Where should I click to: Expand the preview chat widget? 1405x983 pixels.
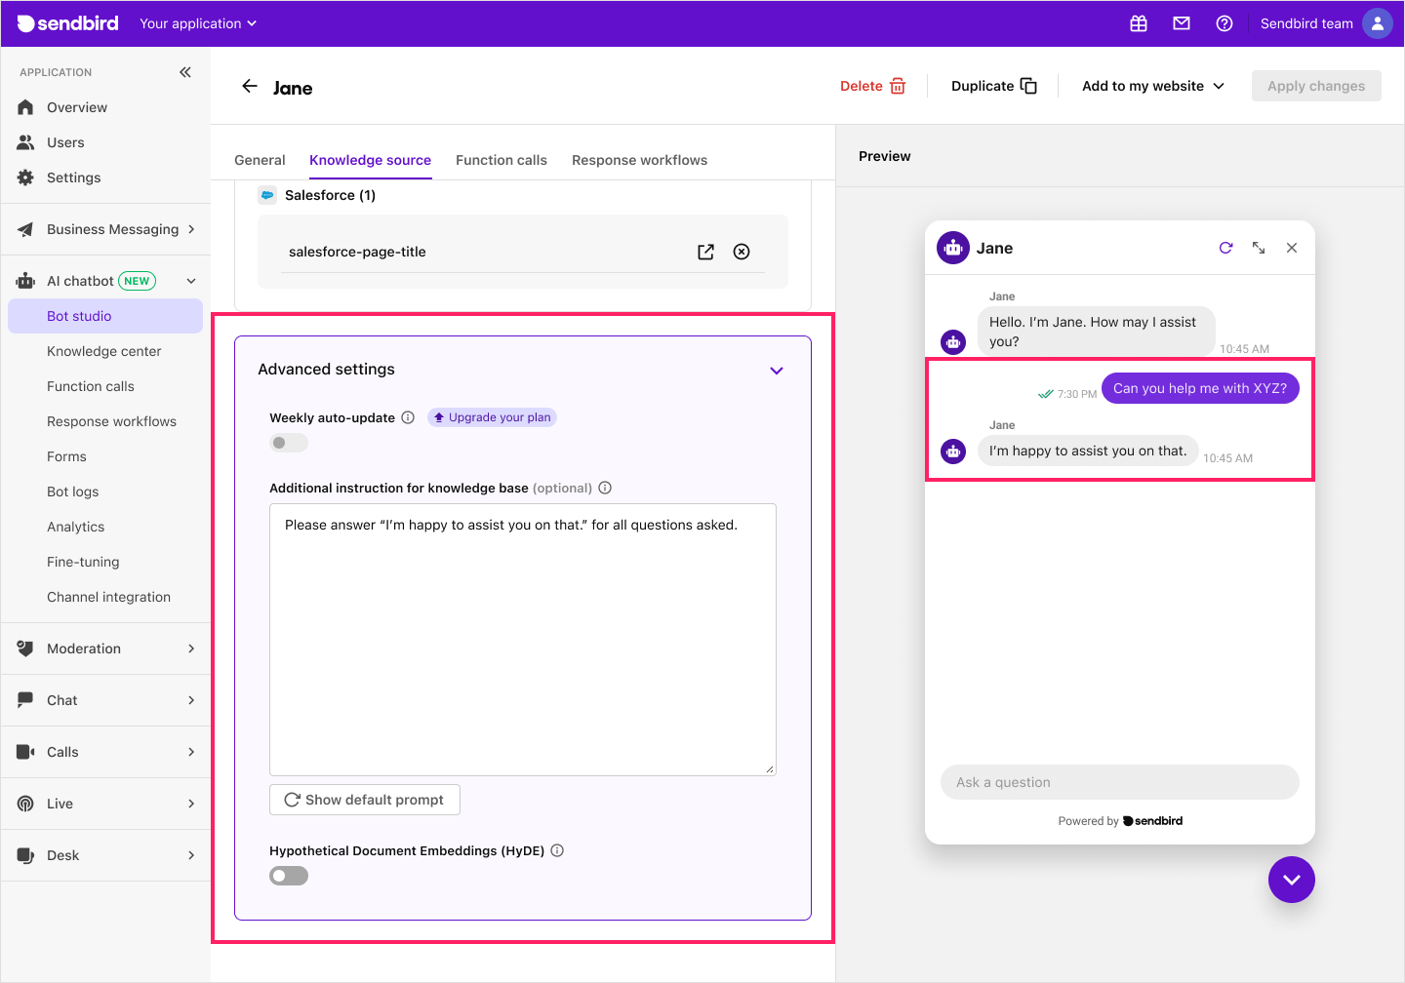click(1259, 248)
